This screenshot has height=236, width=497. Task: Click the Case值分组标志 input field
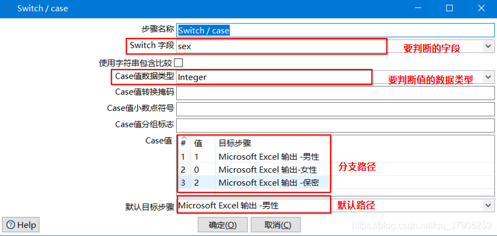click(x=335, y=125)
